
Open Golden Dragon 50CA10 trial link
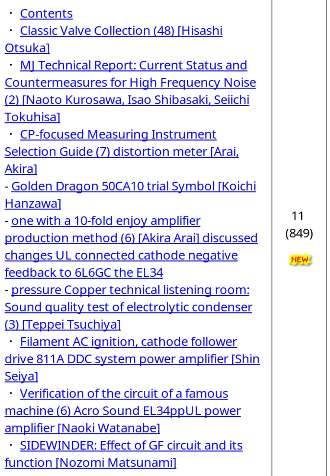point(134,186)
